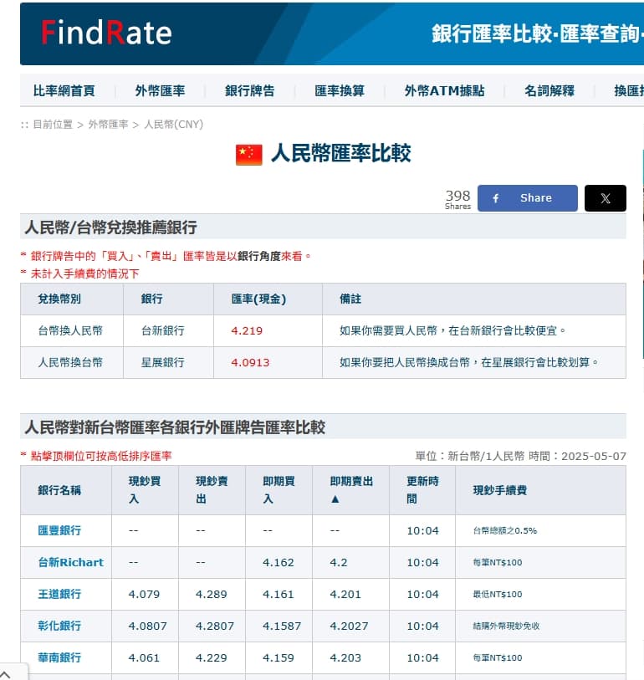Click the 4.0913 rate value
Image resolution: width=644 pixels, height=680 pixels.
[x=250, y=362]
